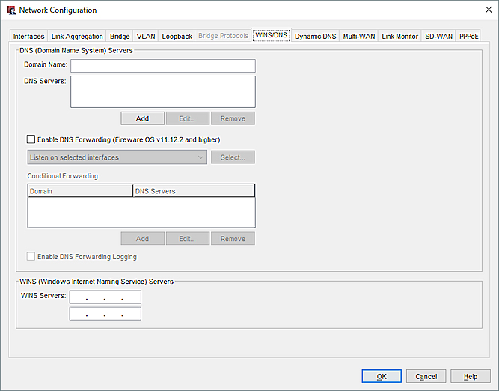Click the Domain column header in Conditional Forwarding
The height and width of the screenshot is (391, 499).
(x=80, y=191)
